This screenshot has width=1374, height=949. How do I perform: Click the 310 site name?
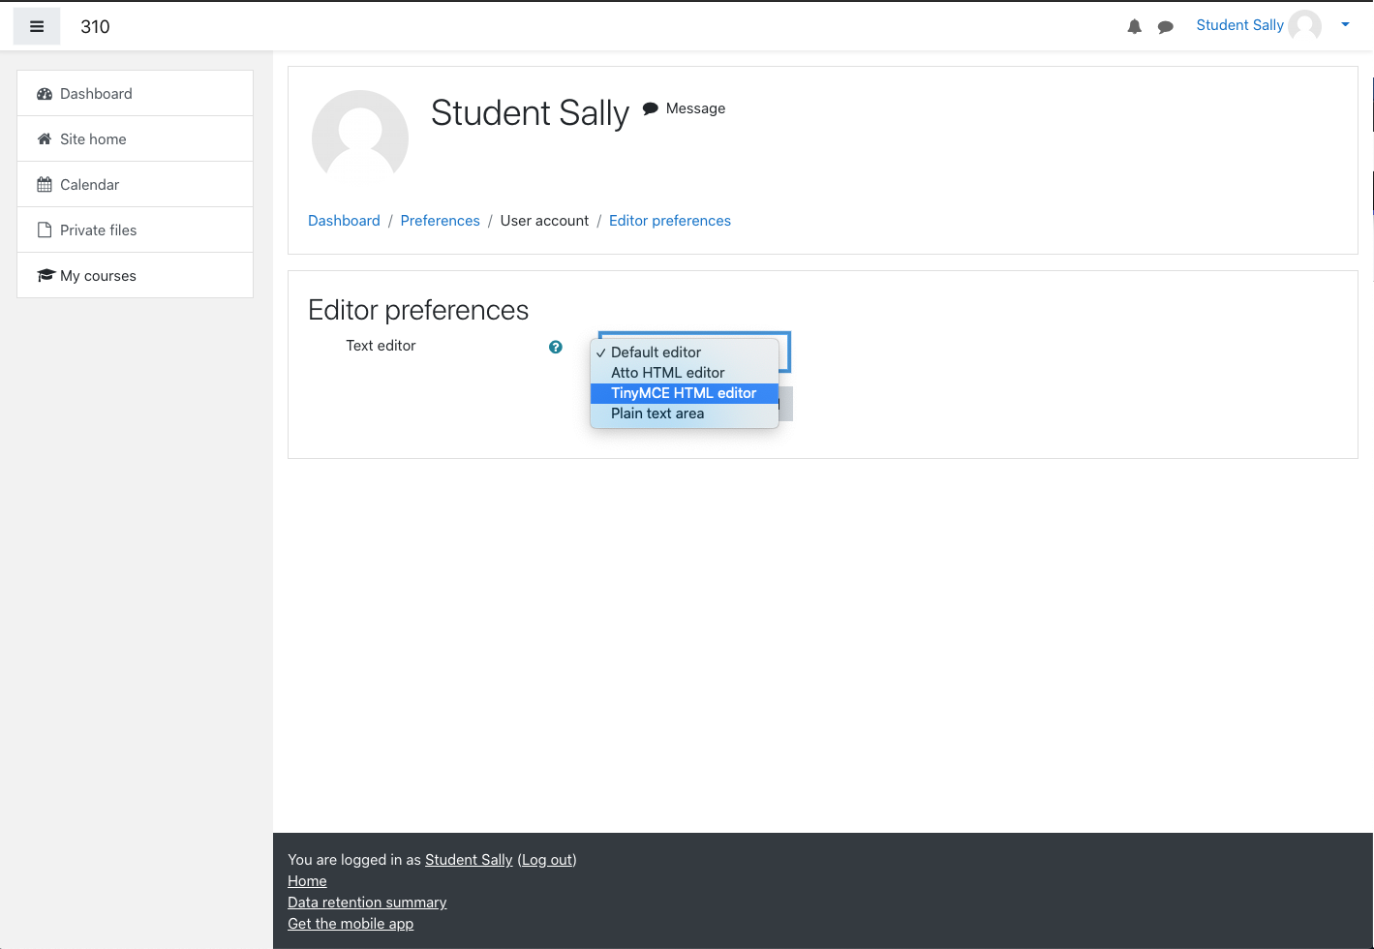pyautogui.click(x=95, y=26)
